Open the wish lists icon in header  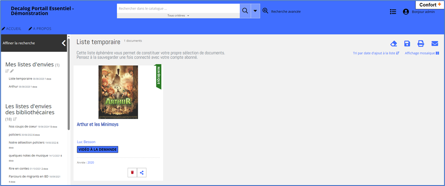click(x=393, y=12)
